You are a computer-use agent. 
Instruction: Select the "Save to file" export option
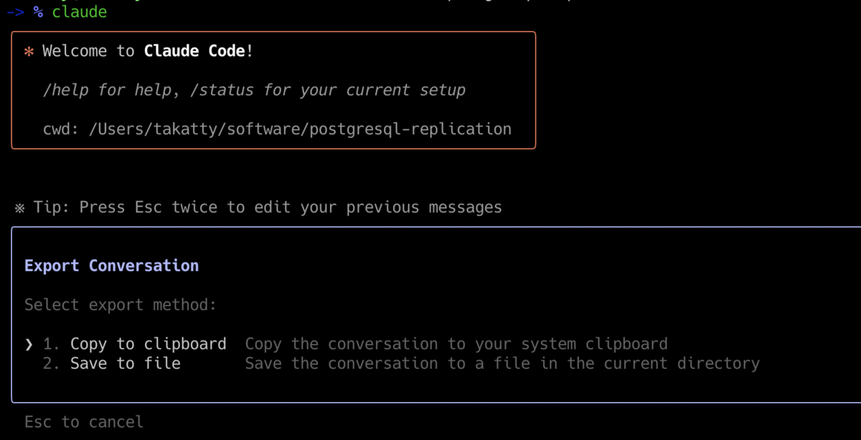point(125,363)
